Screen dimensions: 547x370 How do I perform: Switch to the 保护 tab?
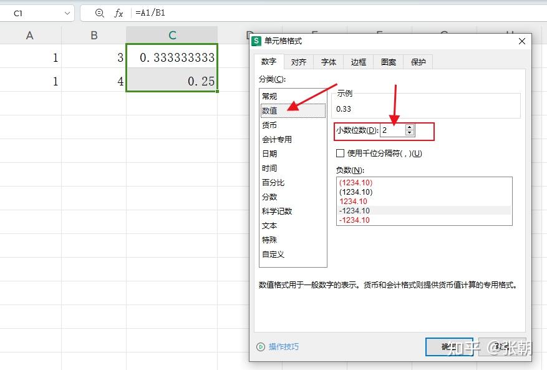click(418, 62)
